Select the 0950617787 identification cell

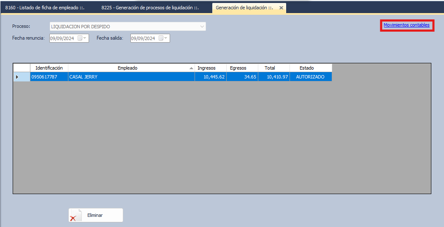[x=44, y=77]
